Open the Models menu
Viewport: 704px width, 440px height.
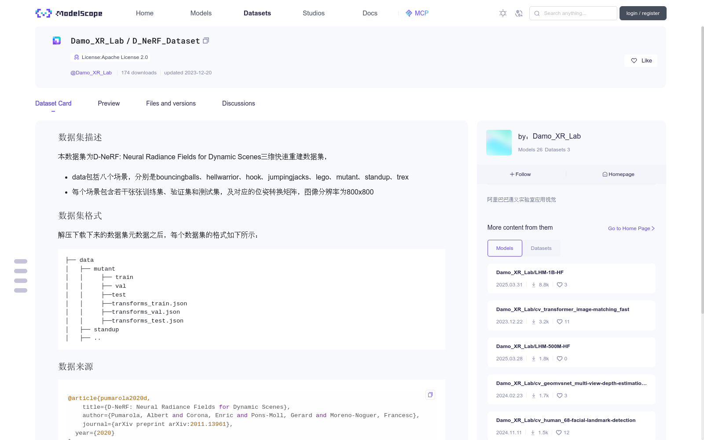[201, 13]
